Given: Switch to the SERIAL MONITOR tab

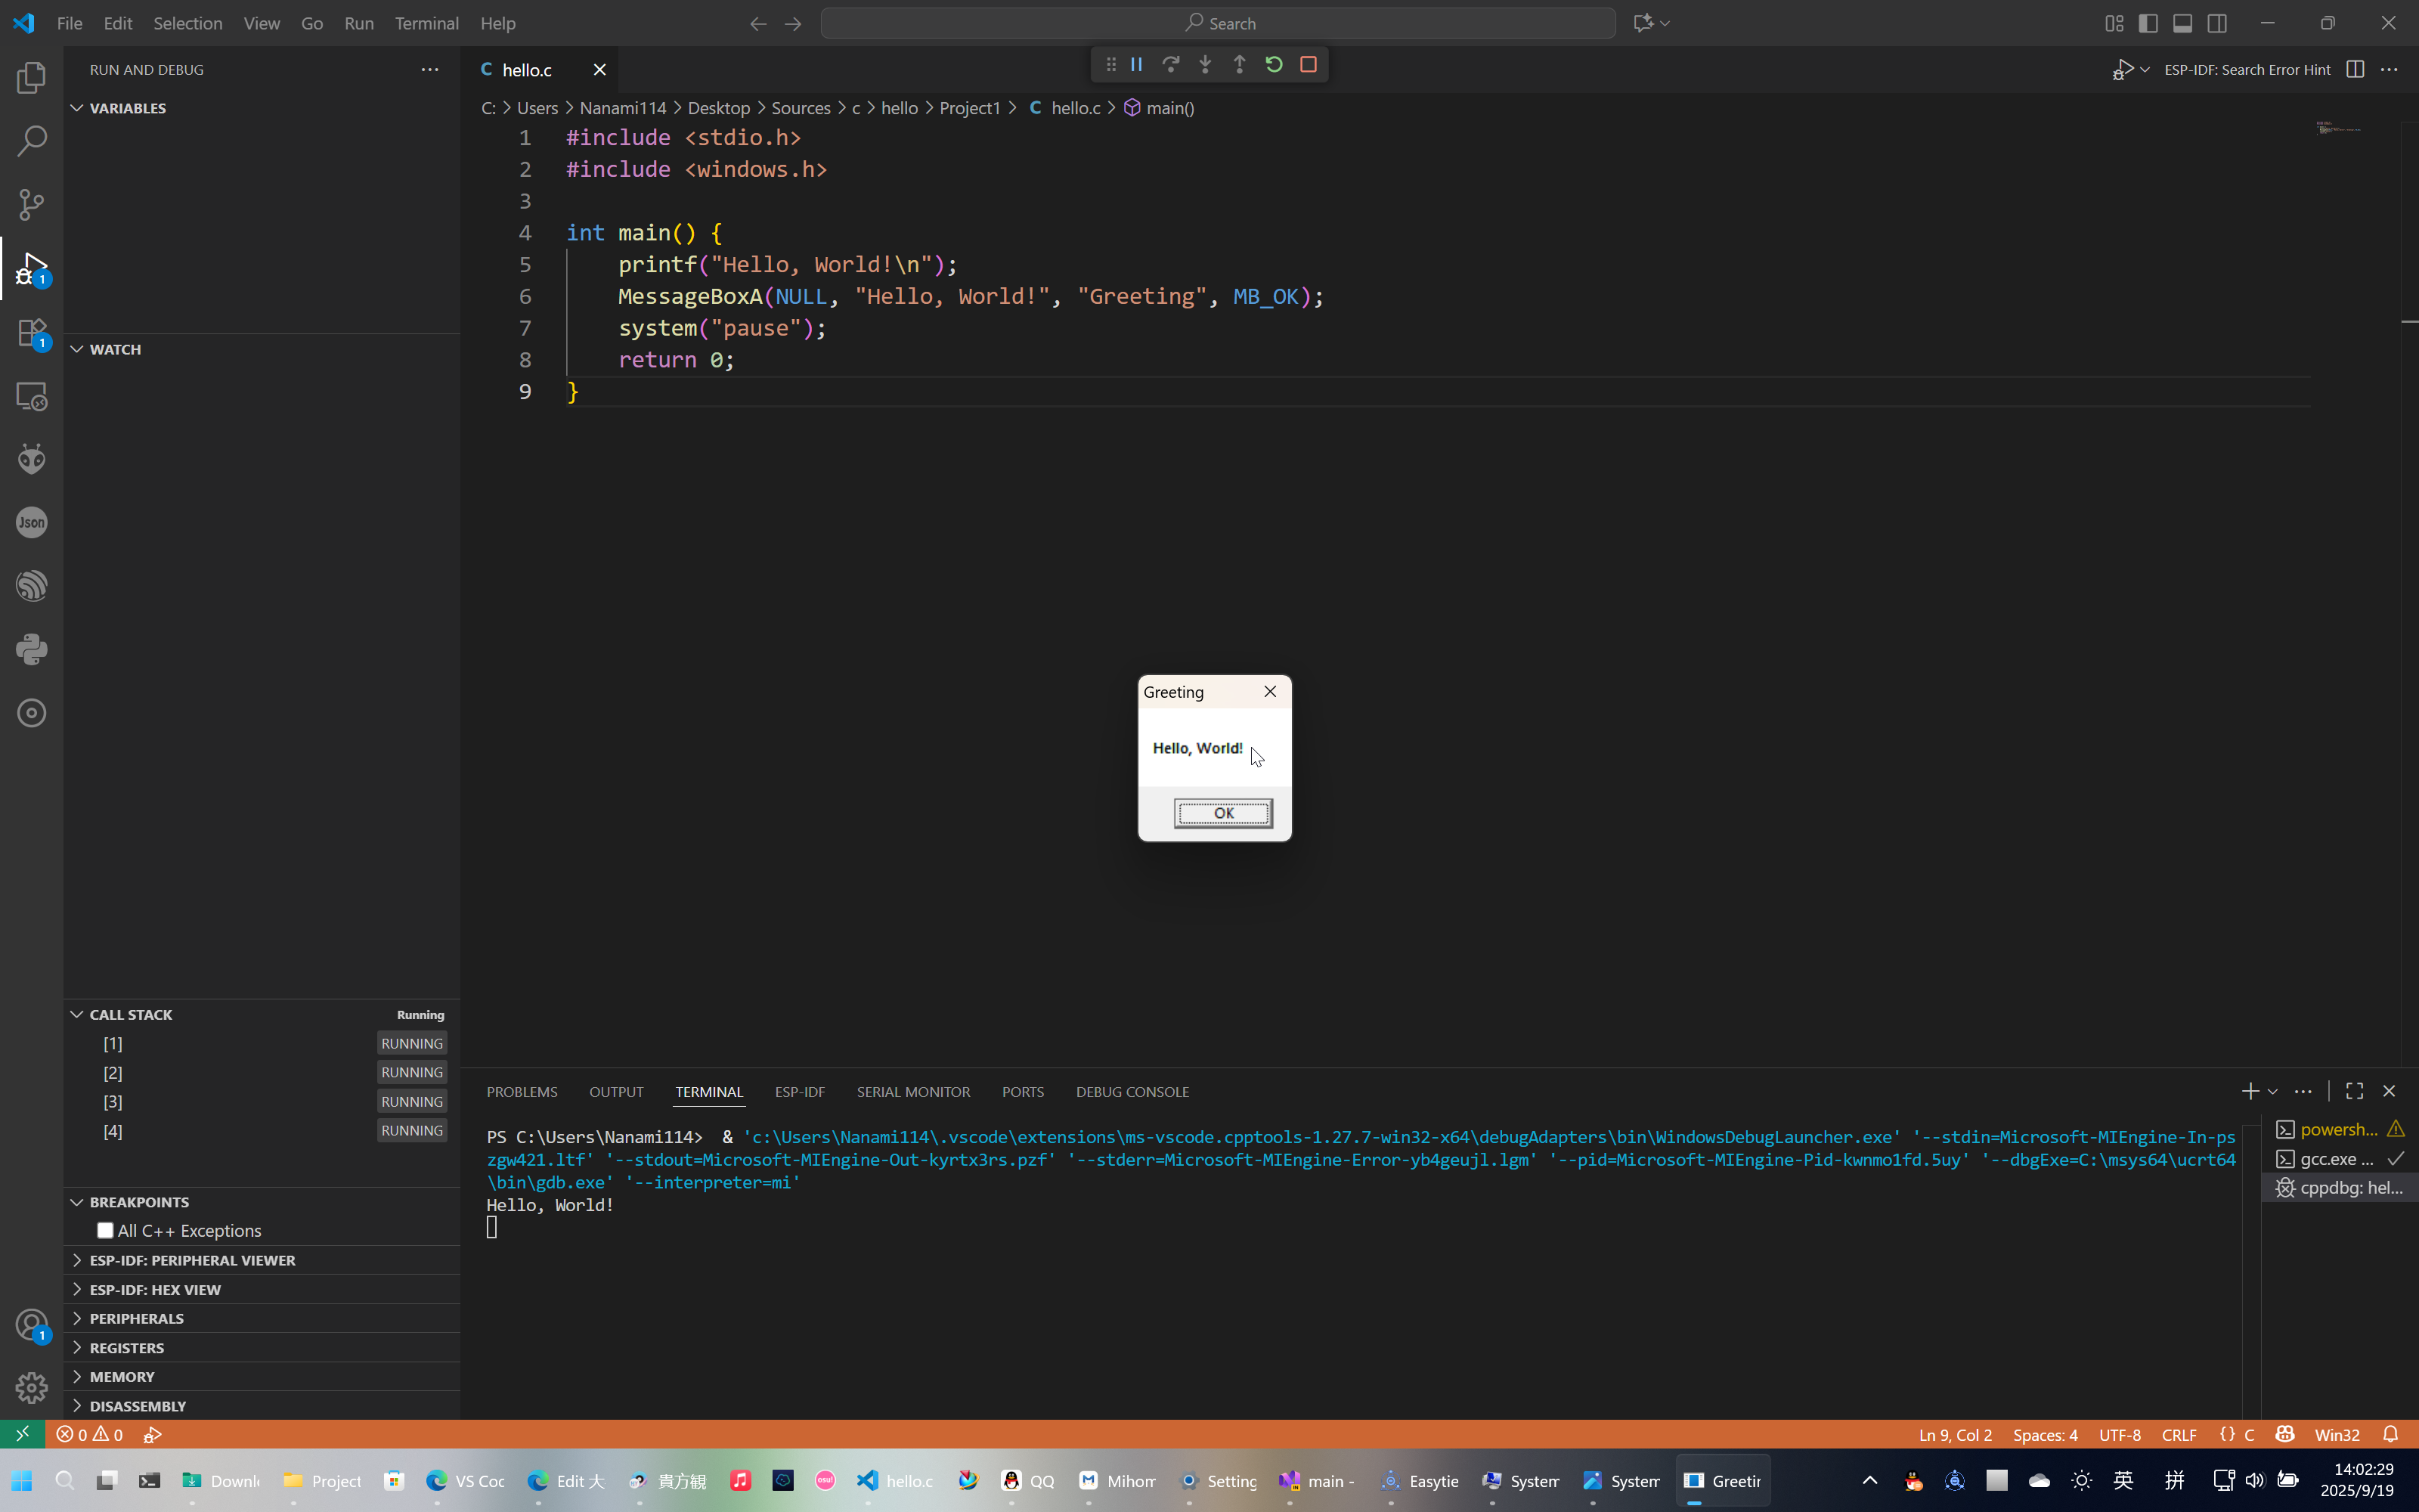Looking at the screenshot, I should 912,1091.
